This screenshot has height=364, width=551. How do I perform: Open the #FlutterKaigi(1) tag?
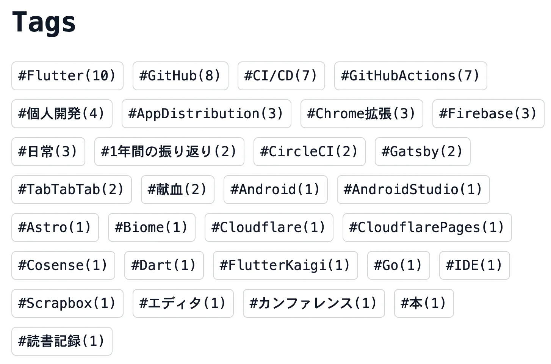285,265
